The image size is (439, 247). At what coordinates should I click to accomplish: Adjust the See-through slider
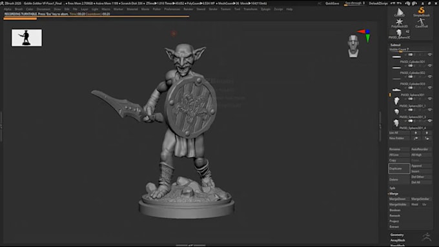click(355, 3)
